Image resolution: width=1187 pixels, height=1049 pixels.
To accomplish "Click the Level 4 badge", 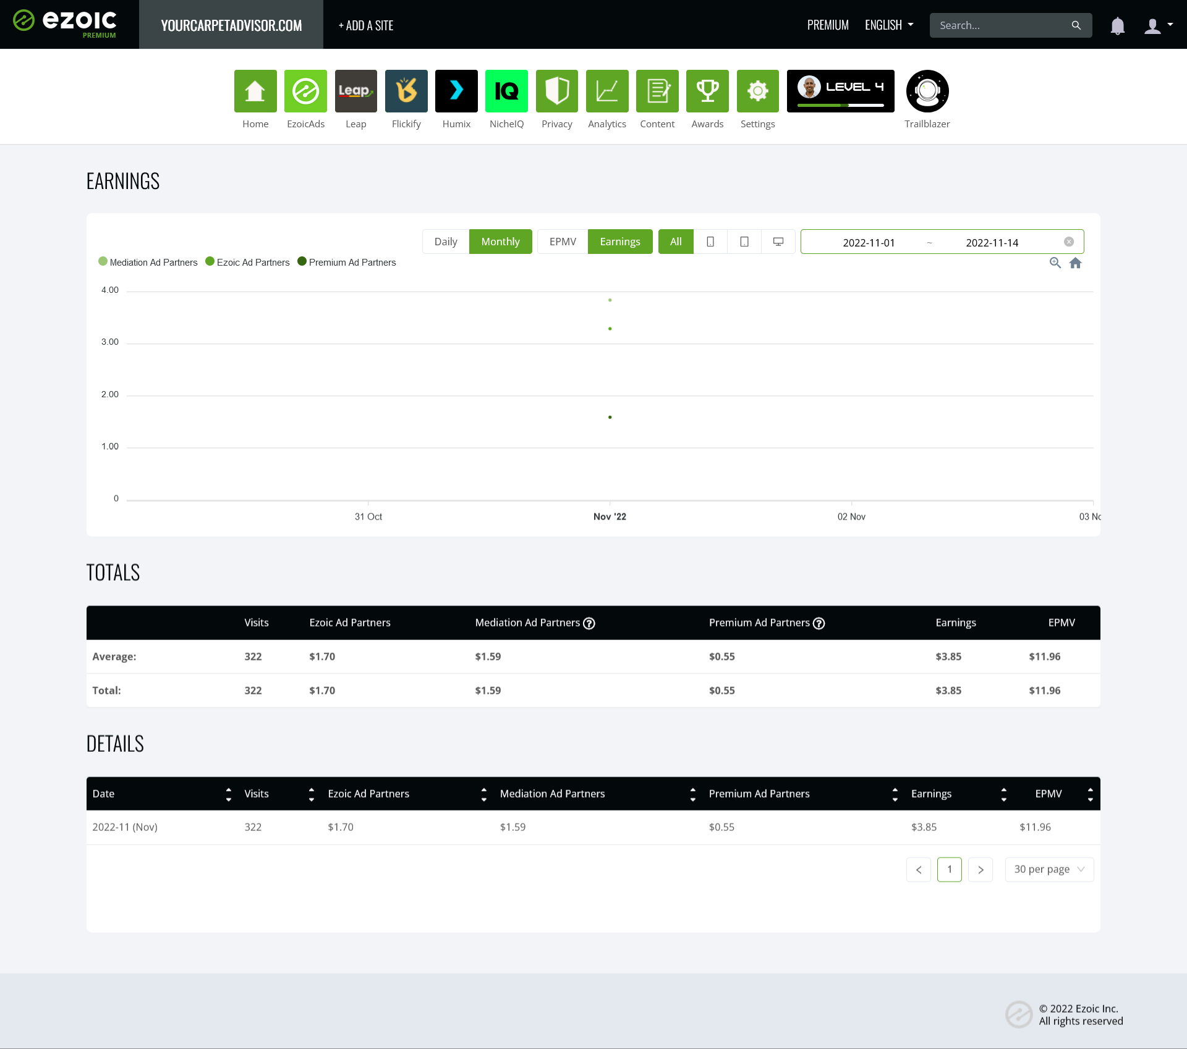I will (841, 91).
